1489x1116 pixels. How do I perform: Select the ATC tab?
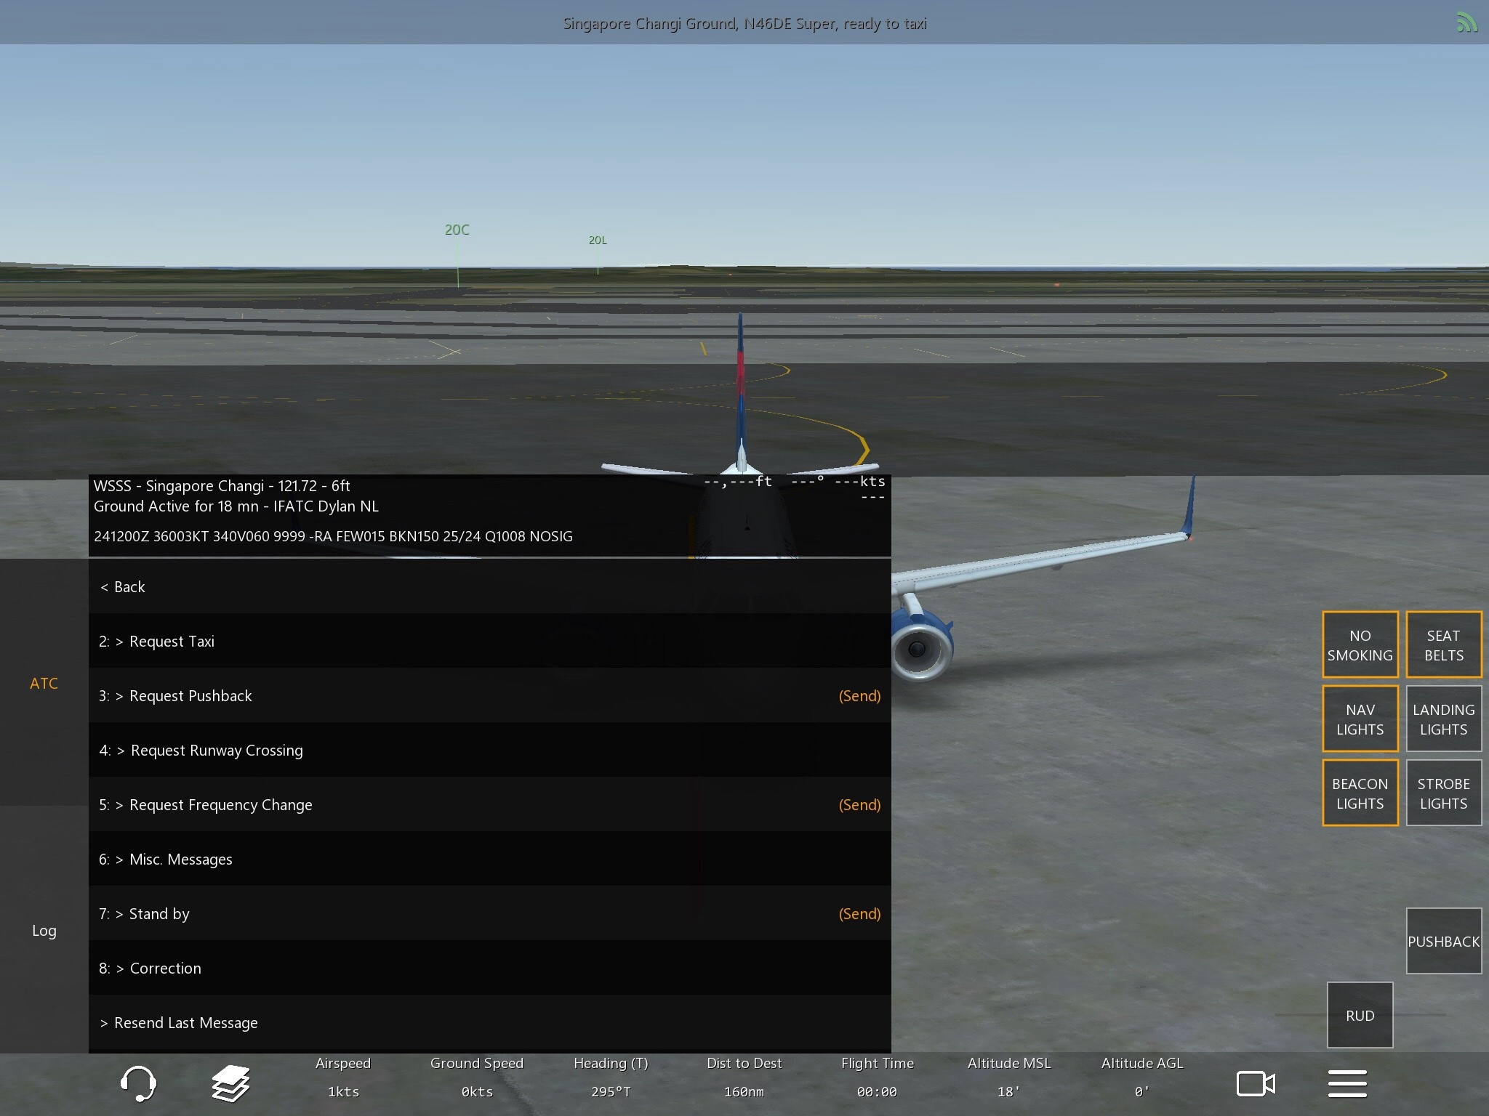44,683
